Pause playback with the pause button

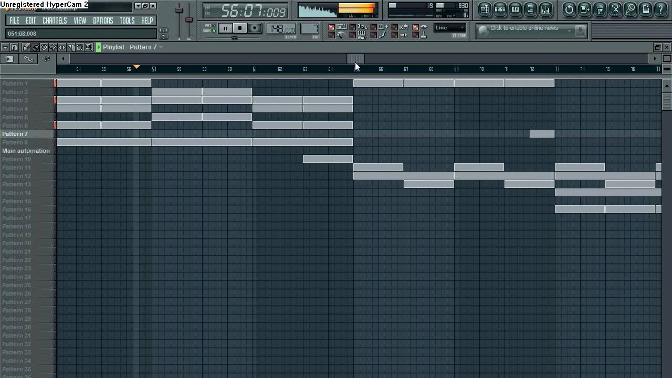click(225, 28)
